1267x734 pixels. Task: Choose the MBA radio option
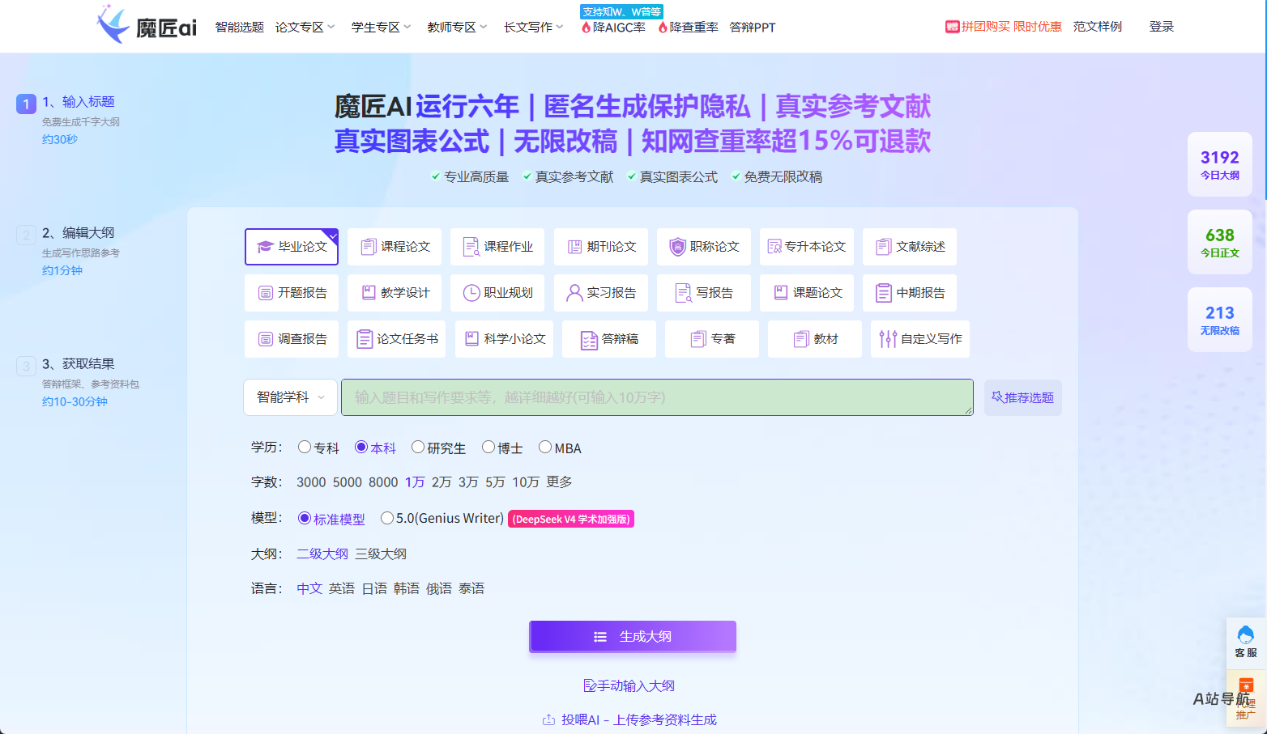pos(545,447)
